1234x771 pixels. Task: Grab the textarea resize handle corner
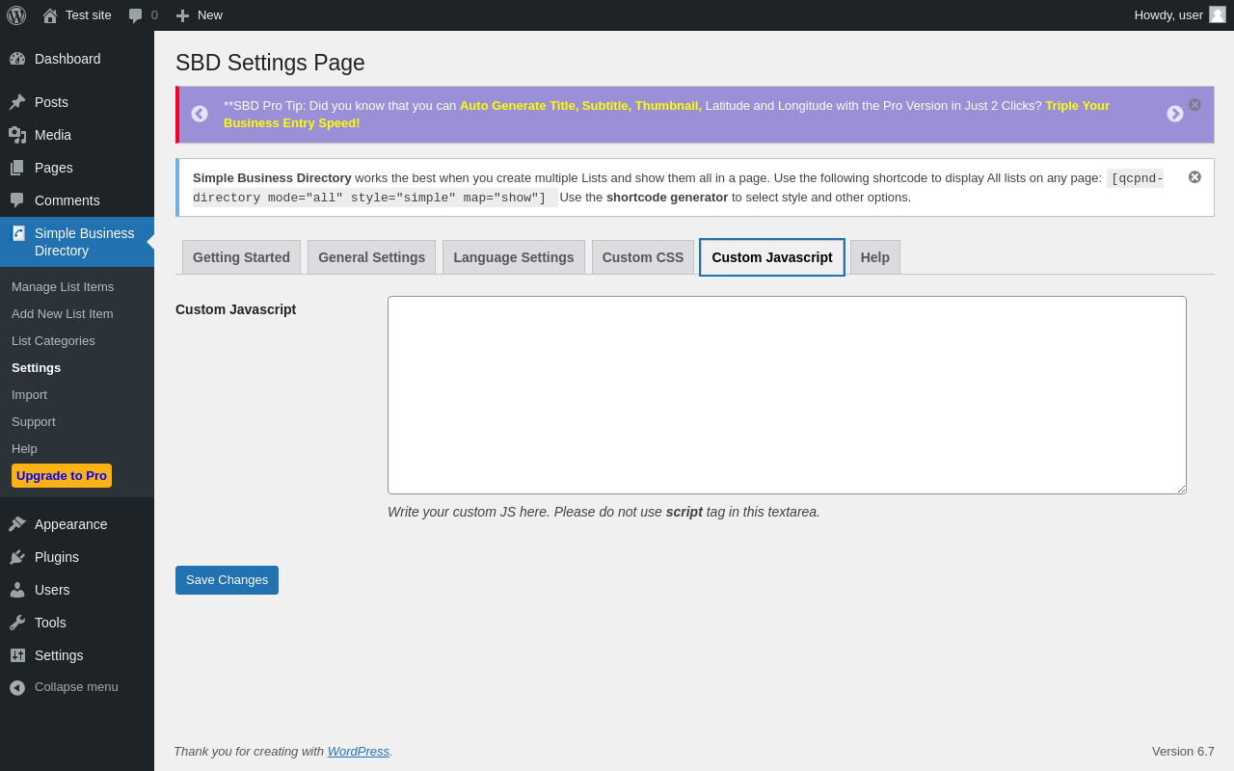coord(1180,488)
